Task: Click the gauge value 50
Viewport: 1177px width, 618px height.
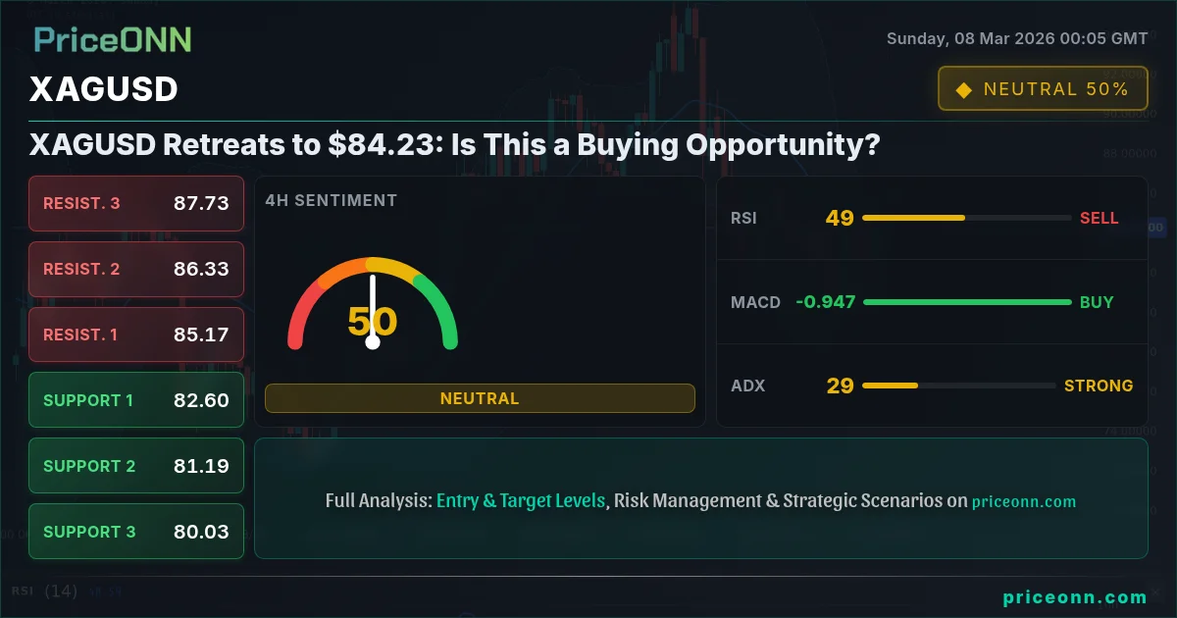Action: point(373,322)
